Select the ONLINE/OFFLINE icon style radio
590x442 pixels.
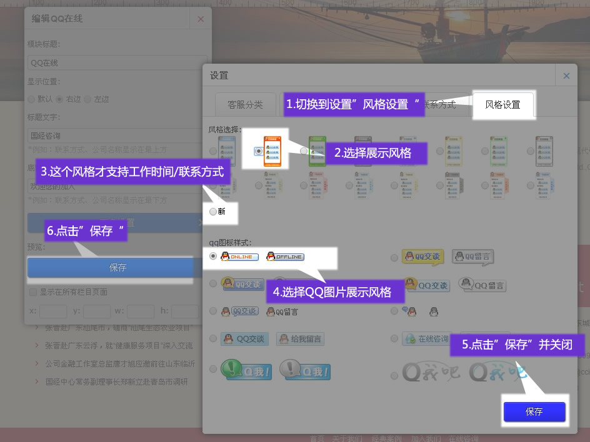(213, 256)
